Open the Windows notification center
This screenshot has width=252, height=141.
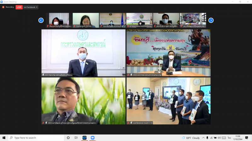click(x=247, y=138)
